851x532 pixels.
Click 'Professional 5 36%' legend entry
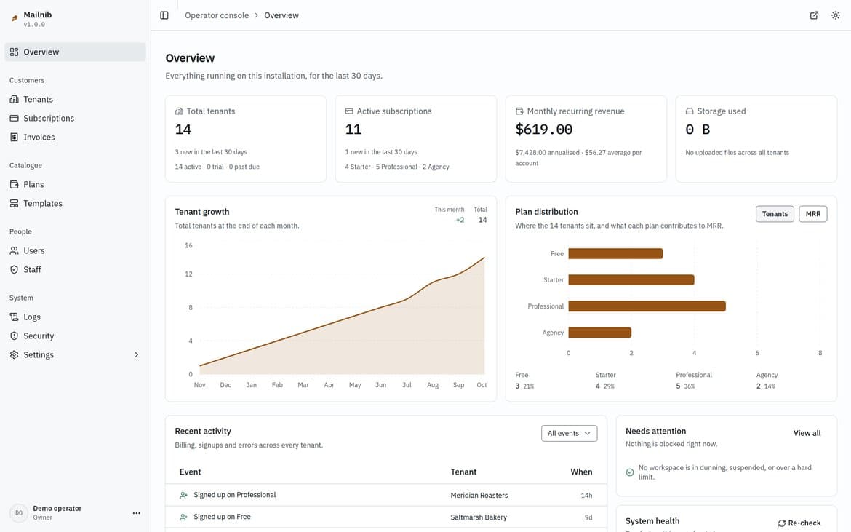pos(694,381)
